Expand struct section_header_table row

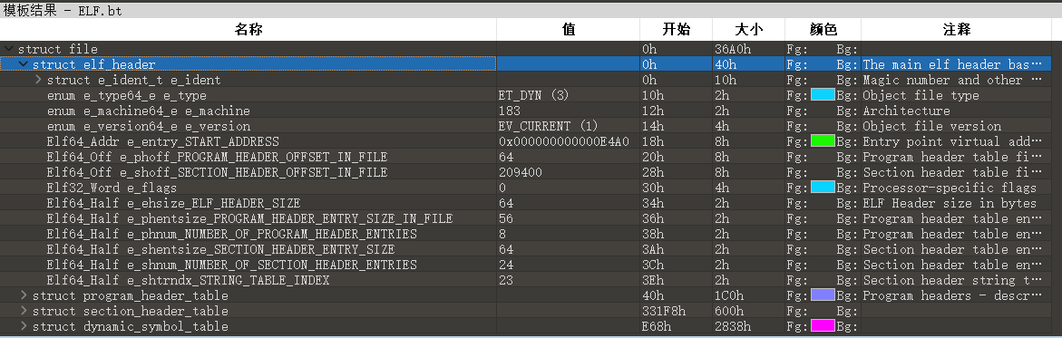pos(24,311)
